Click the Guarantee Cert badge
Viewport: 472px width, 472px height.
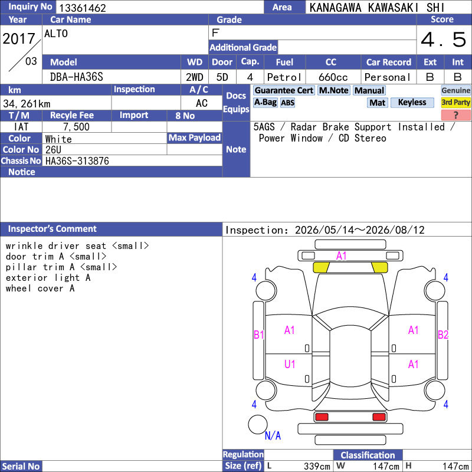pyautogui.click(x=284, y=91)
